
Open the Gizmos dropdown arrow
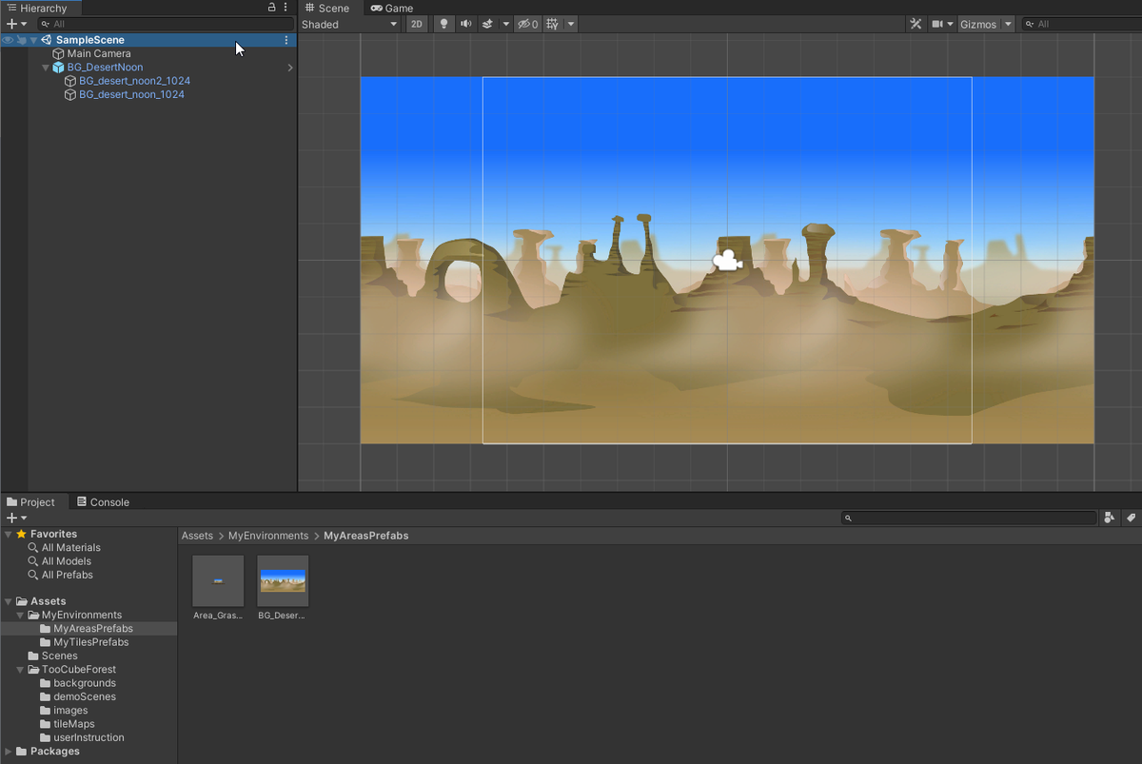1008,24
